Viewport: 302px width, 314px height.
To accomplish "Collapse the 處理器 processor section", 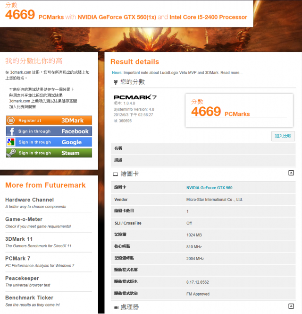I will [291, 306].
